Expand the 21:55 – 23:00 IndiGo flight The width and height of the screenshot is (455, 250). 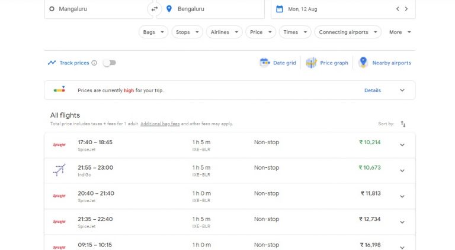(402, 170)
